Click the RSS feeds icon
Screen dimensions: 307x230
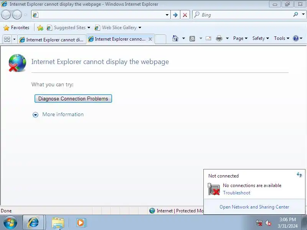pos(192,39)
